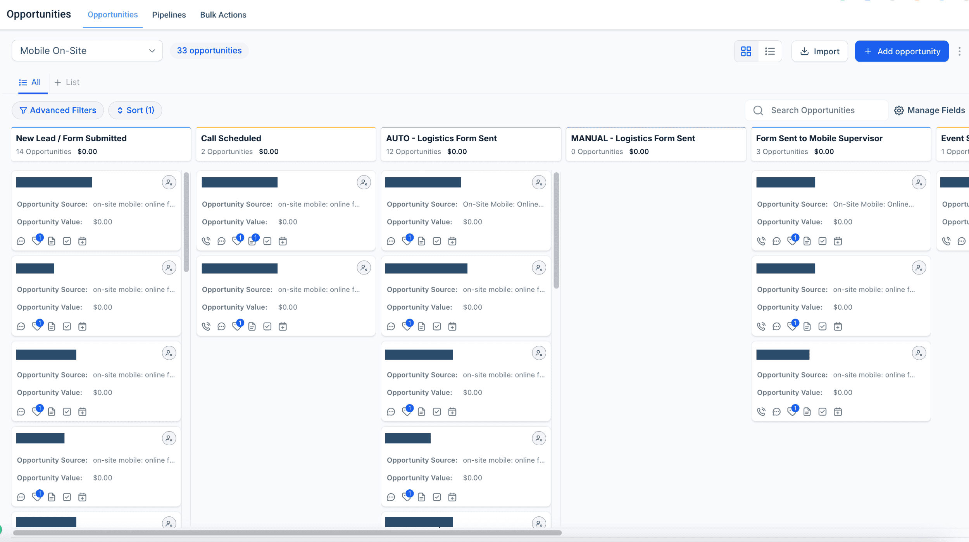Click task checkbox icon on first New Lead card
The width and height of the screenshot is (969, 542).
click(x=67, y=241)
